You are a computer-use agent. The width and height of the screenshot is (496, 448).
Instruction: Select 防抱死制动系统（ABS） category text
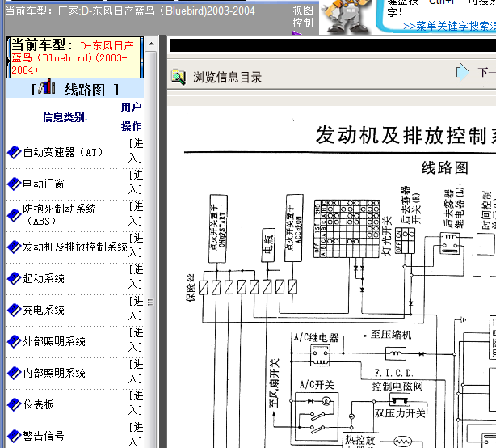(59, 215)
